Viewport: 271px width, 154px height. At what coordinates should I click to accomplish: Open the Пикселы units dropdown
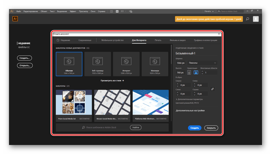click(202, 63)
